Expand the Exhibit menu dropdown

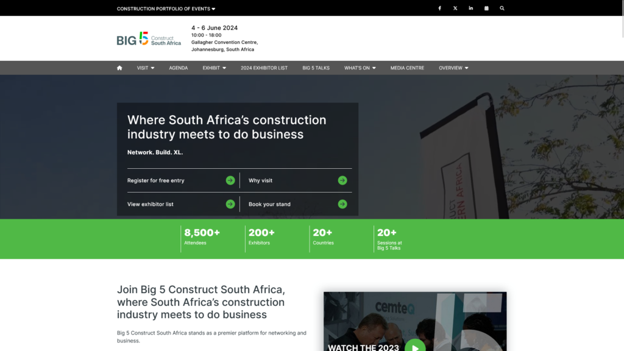tap(214, 68)
